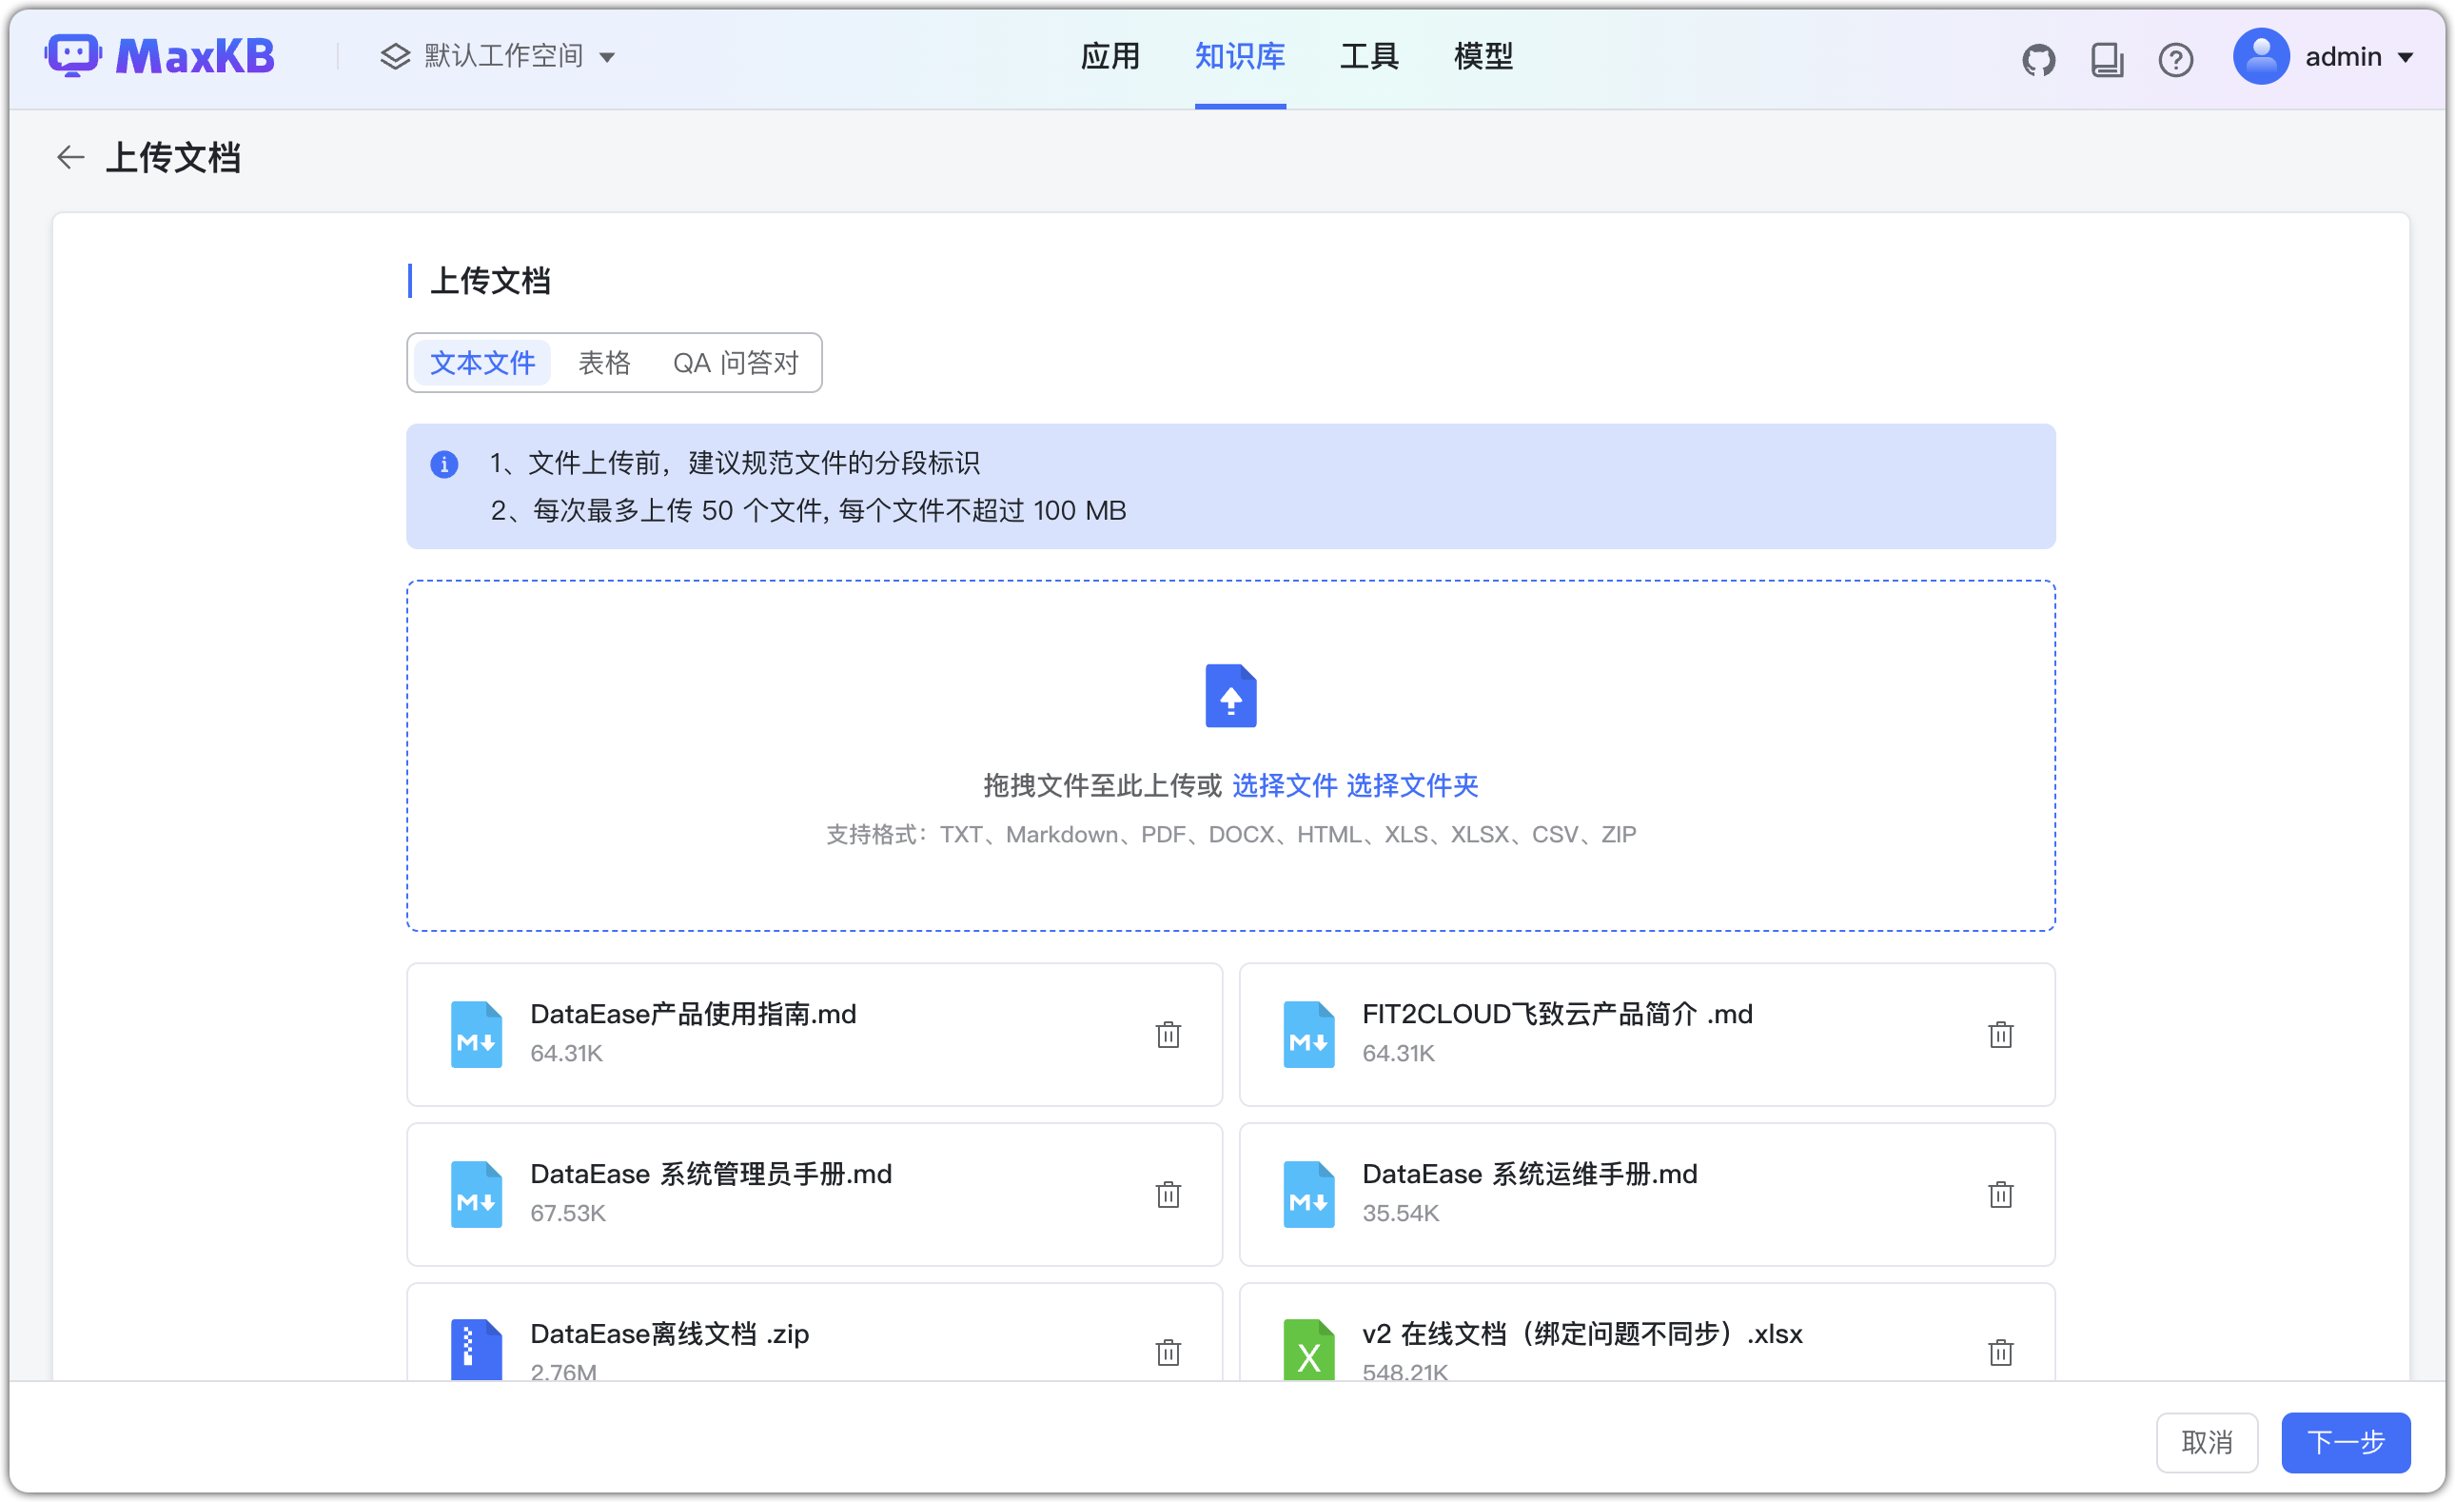Click the 选择文件 link
Image resolution: width=2455 pixels, height=1502 pixels.
click(x=1285, y=785)
